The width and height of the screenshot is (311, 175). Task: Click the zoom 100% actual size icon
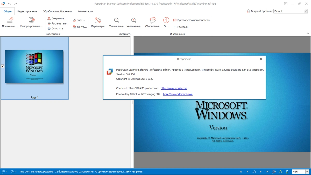[x=274, y=172]
